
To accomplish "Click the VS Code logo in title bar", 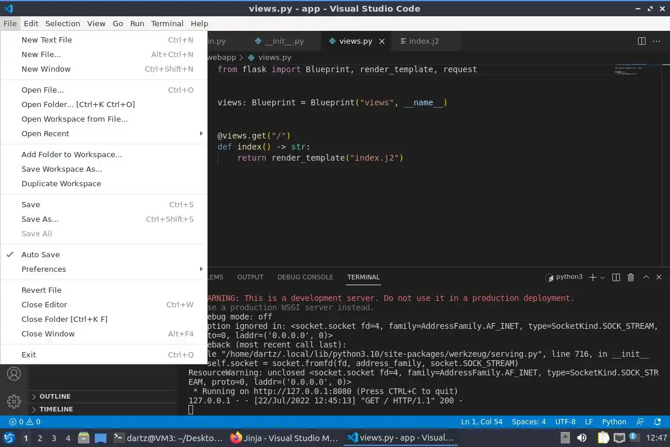I will tap(9, 8).
